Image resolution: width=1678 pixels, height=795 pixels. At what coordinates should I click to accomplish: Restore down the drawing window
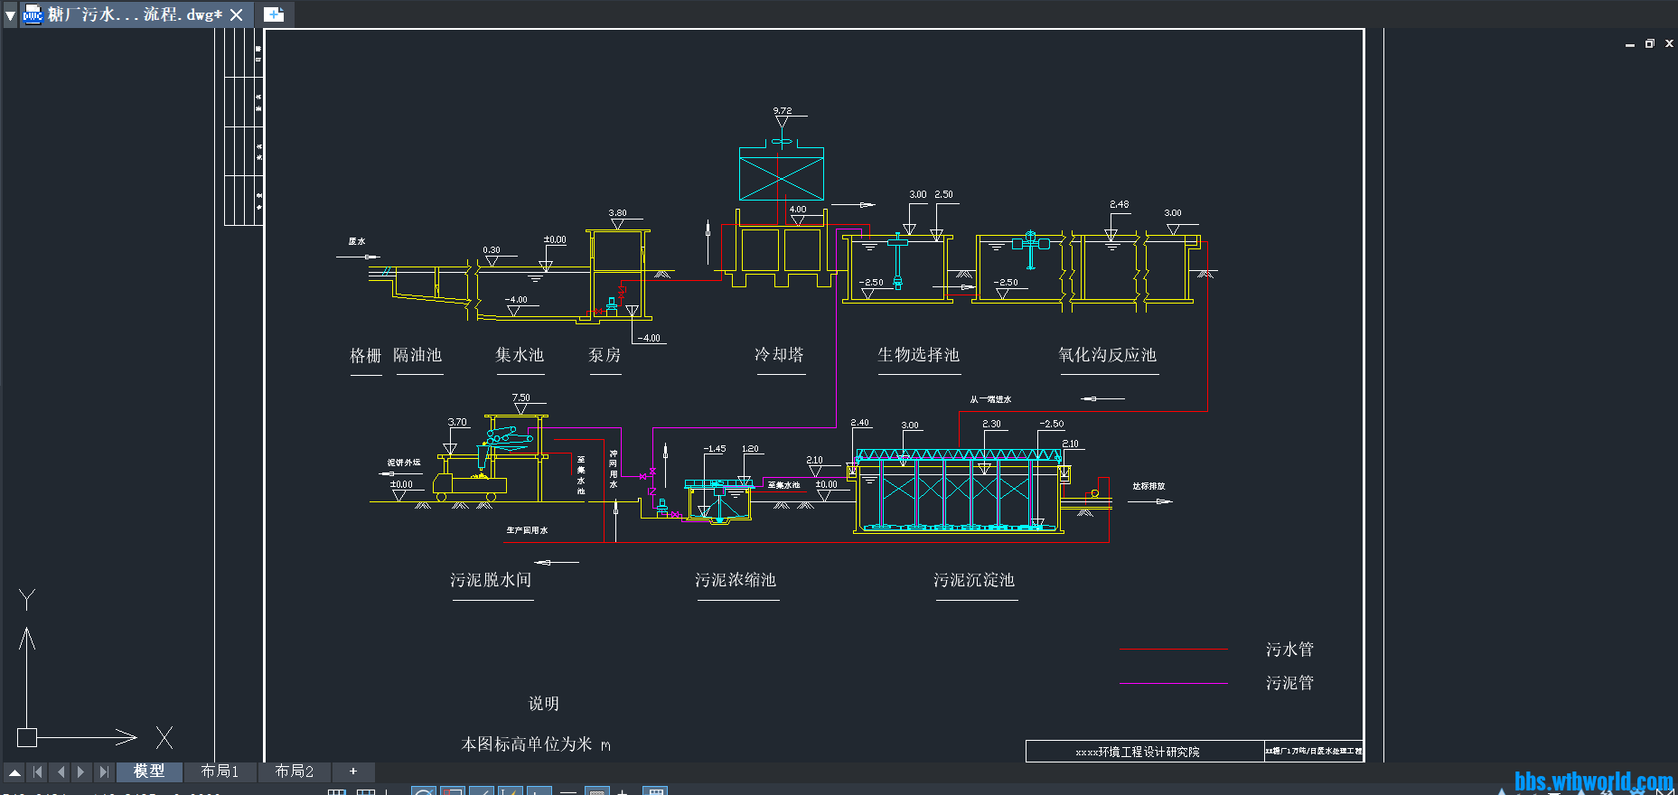tap(1649, 43)
